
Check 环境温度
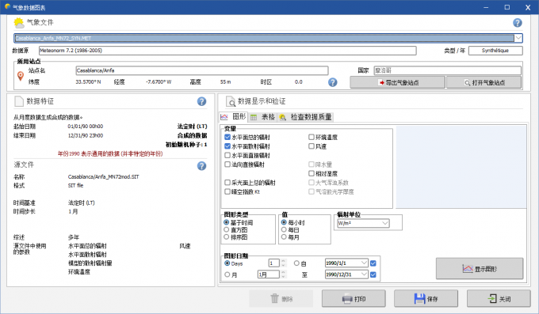pyautogui.click(x=311, y=138)
